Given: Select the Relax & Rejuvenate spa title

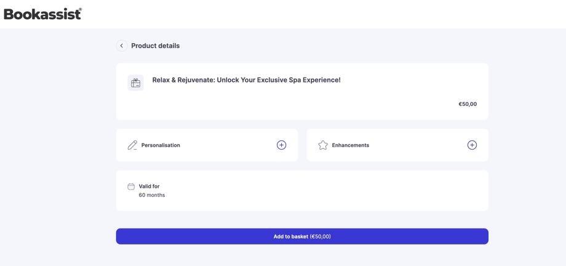Looking at the screenshot, I should click(246, 80).
